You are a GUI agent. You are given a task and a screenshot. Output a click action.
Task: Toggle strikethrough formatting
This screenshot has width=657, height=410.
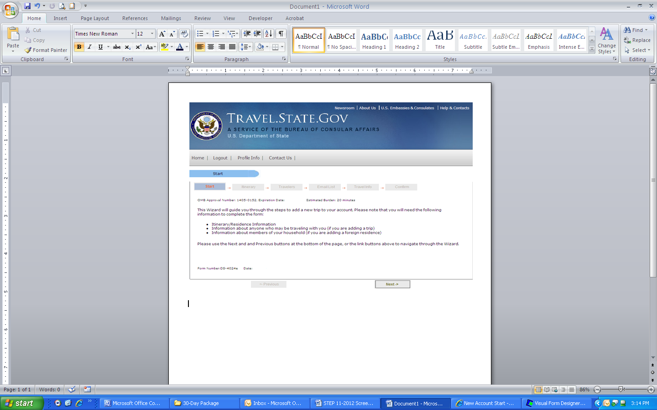[117, 47]
